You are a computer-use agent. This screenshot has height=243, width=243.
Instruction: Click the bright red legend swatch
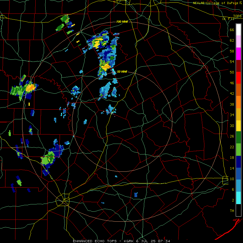click(x=238, y=78)
